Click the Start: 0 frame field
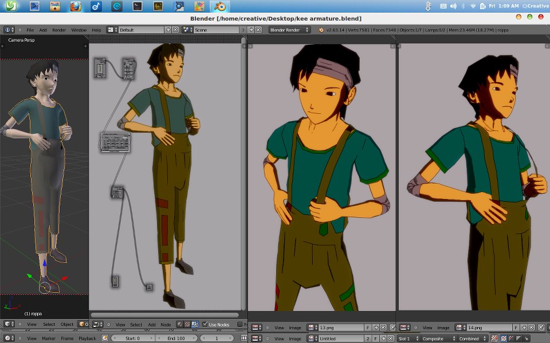The height and width of the screenshot is (343, 550). (132, 338)
